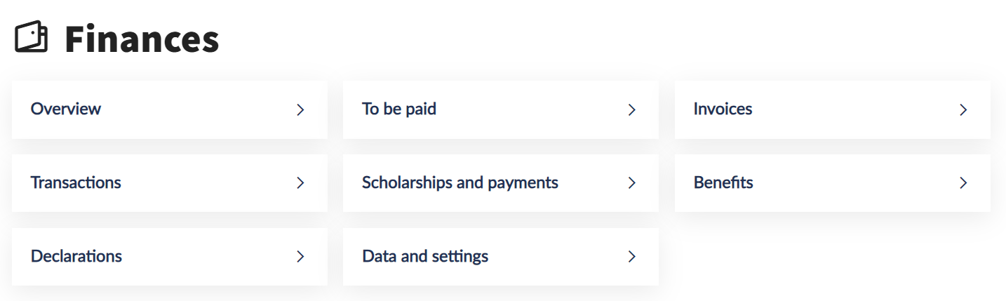Click the Finances page heading

click(142, 39)
